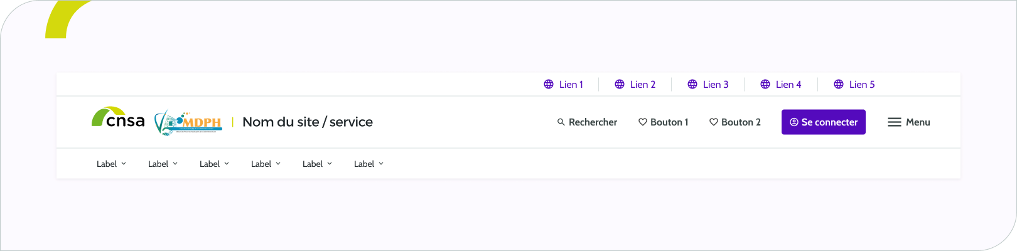
Task: Click the MDPH logo
Action: (x=188, y=122)
